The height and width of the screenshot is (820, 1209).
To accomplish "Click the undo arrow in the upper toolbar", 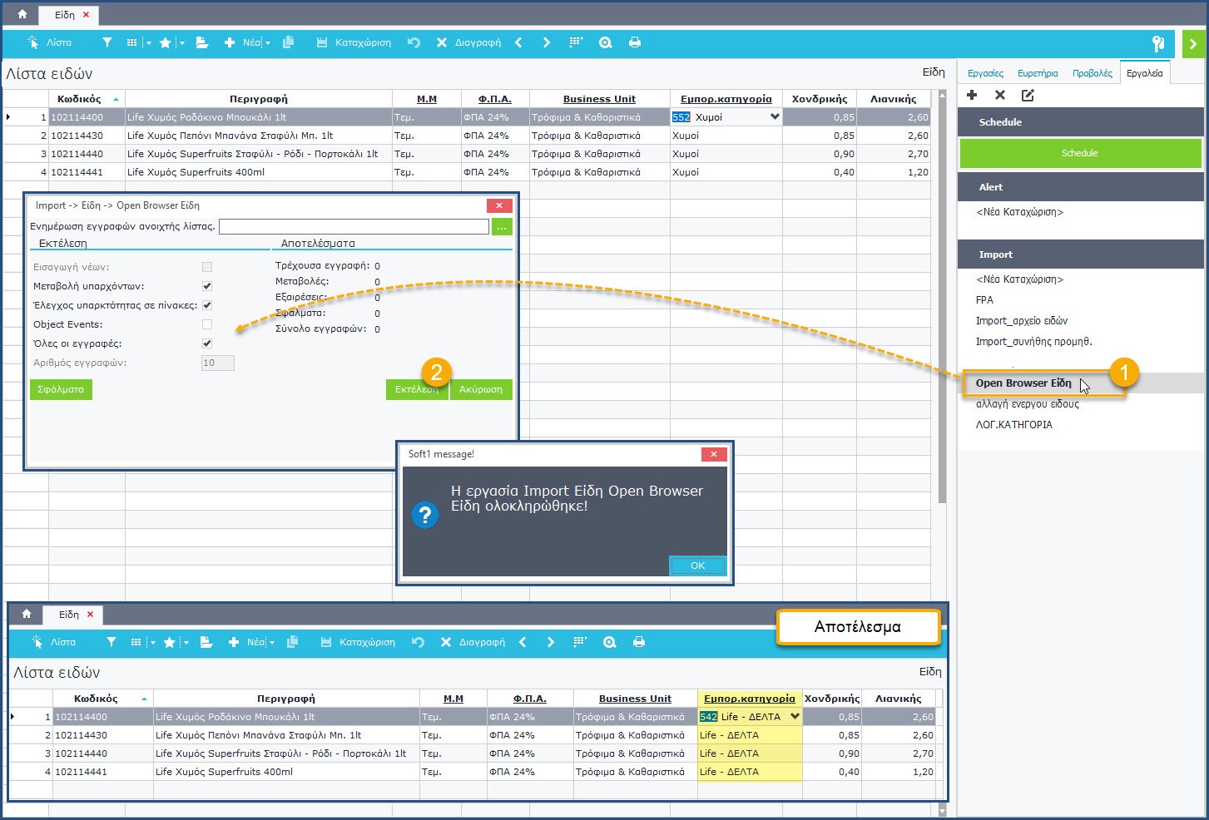I will tap(414, 42).
